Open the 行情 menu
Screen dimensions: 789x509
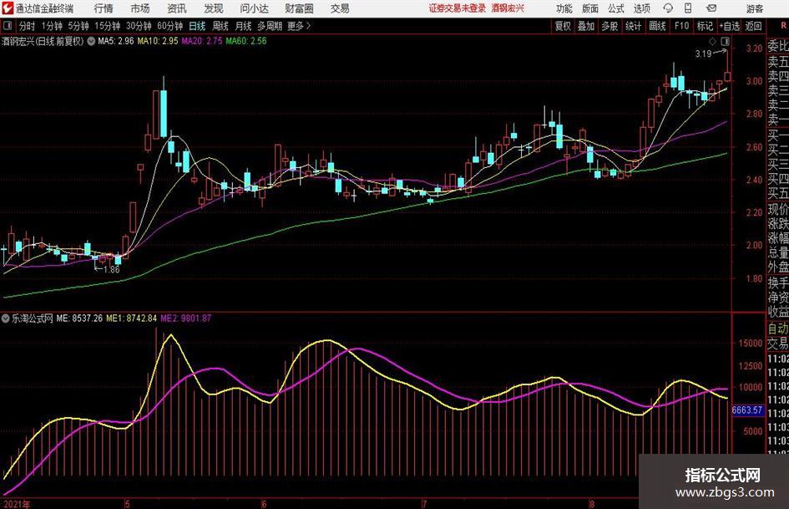coord(104,8)
